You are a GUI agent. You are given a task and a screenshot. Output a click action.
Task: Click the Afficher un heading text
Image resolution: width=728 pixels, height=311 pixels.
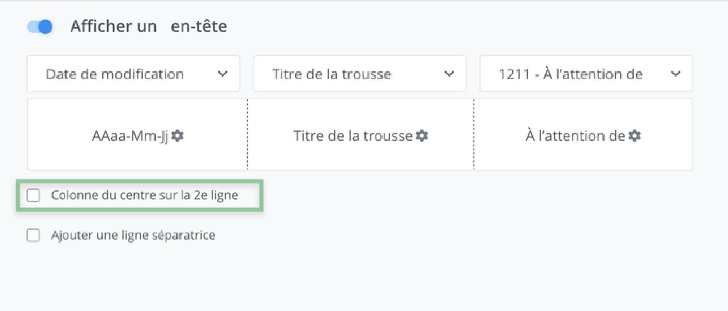click(114, 27)
